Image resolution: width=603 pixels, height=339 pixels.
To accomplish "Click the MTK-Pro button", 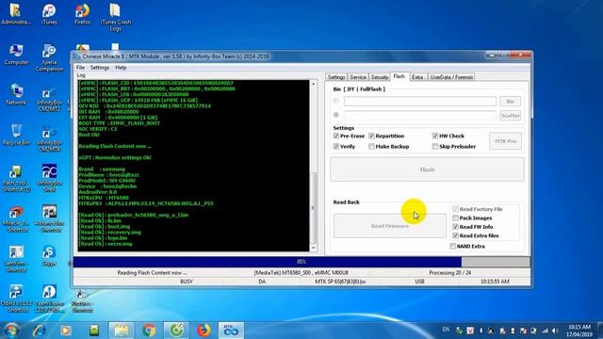I will [x=505, y=141].
